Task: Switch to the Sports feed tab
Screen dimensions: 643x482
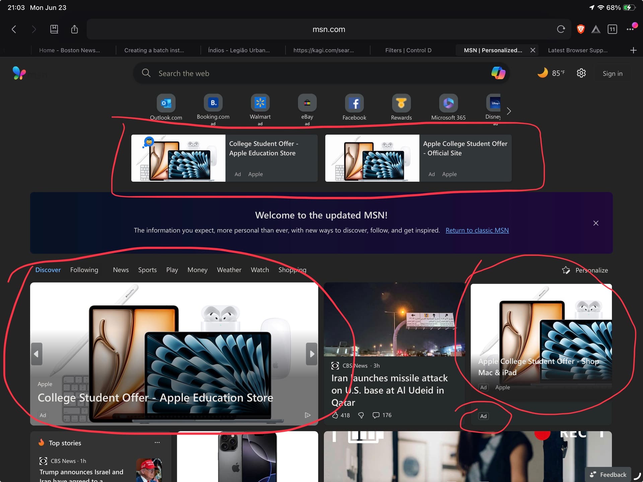Action: (147, 270)
